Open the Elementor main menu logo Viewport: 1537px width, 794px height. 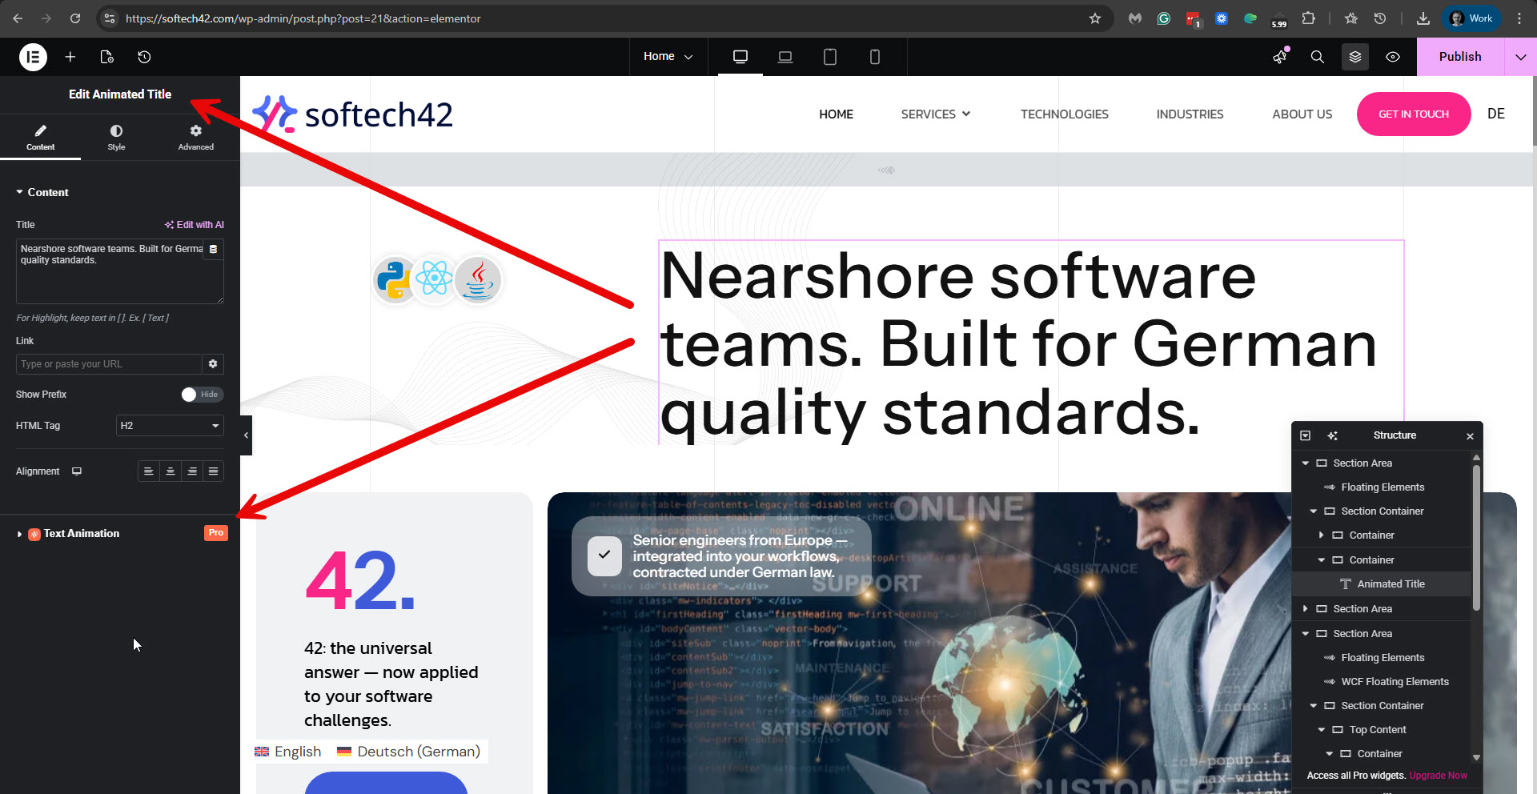(x=33, y=57)
